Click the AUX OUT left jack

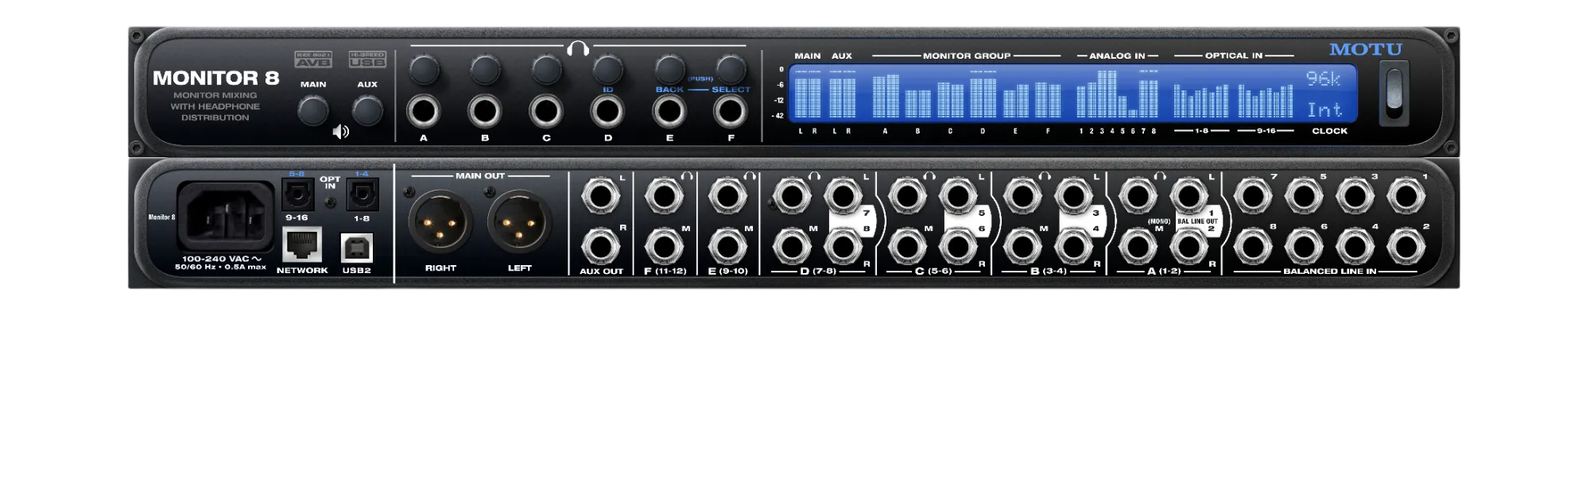coord(601,195)
